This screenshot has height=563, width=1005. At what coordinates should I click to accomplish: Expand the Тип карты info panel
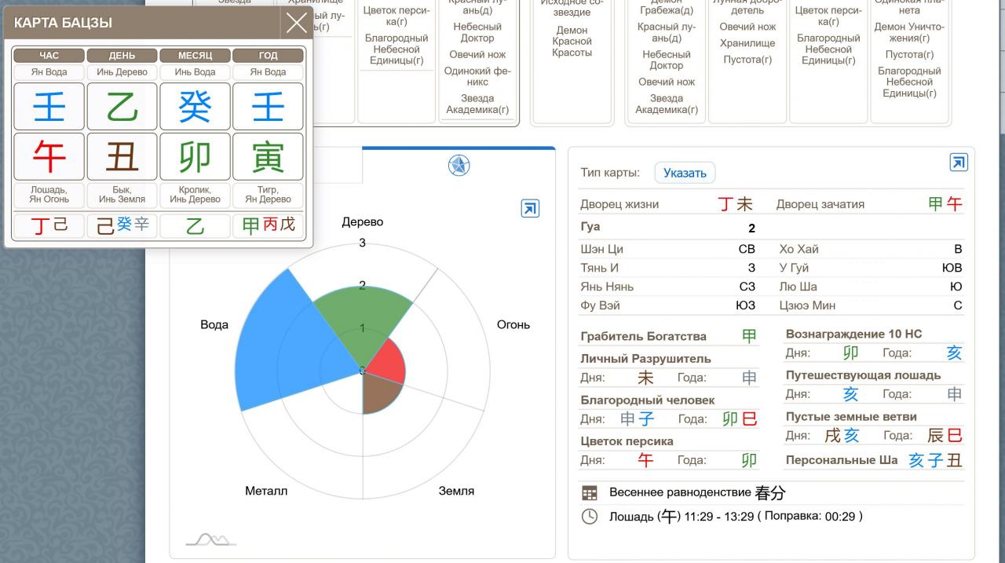pyautogui.click(x=958, y=163)
